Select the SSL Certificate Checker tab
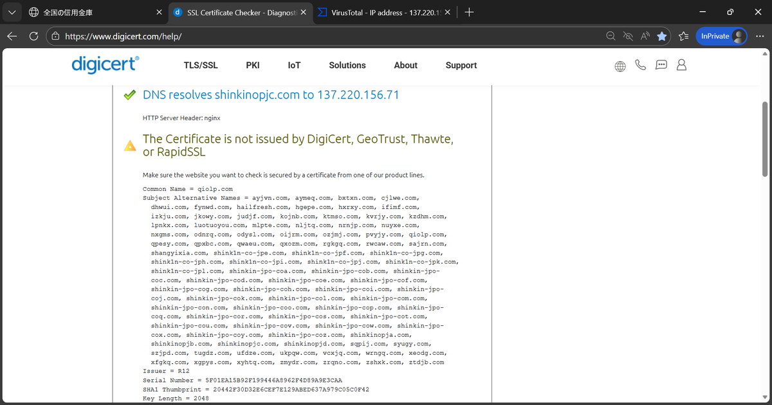The width and height of the screenshot is (772, 405). [241, 12]
